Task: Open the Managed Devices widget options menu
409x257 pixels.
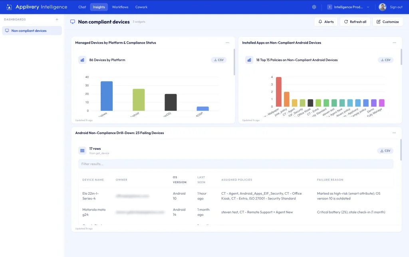Action: 227,42
